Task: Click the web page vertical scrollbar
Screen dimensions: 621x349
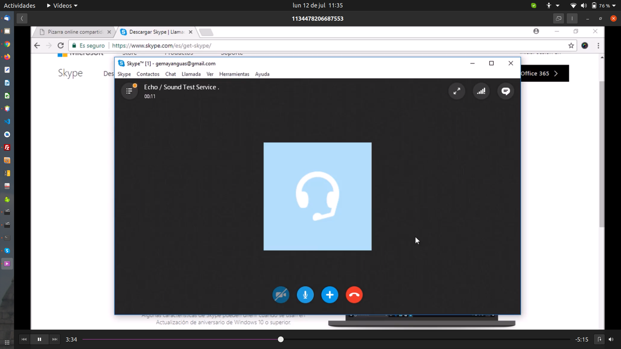Action: tap(602, 154)
